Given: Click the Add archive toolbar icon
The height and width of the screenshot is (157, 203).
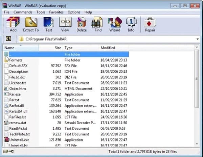Looking at the screenshot, I should 13,22.
